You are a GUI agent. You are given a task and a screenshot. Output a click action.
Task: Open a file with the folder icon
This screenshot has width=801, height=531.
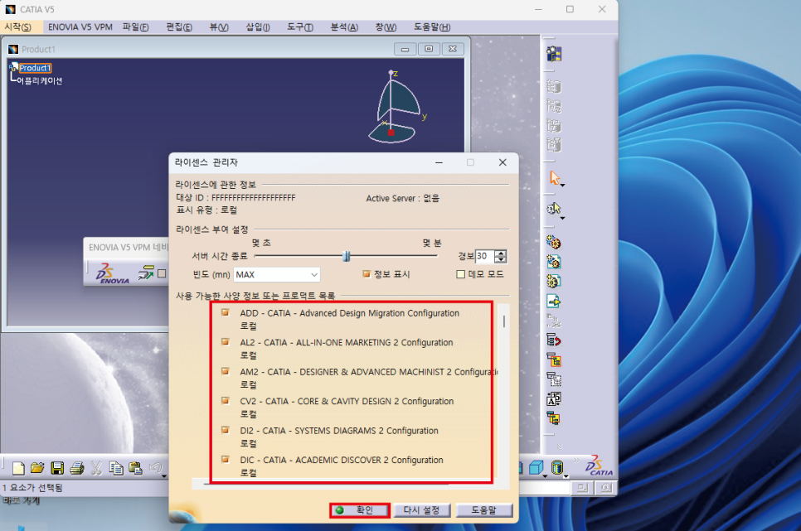coord(37,468)
